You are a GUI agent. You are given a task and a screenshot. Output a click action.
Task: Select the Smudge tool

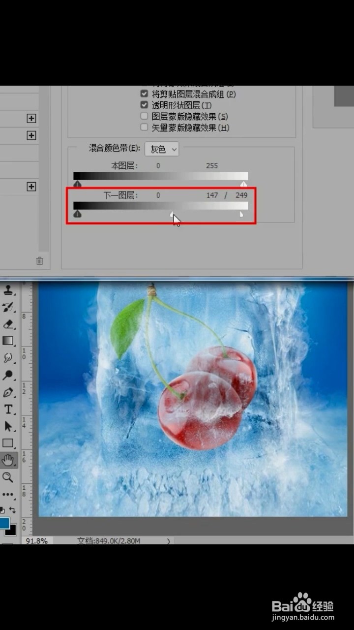pyautogui.click(x=8, y=358)
